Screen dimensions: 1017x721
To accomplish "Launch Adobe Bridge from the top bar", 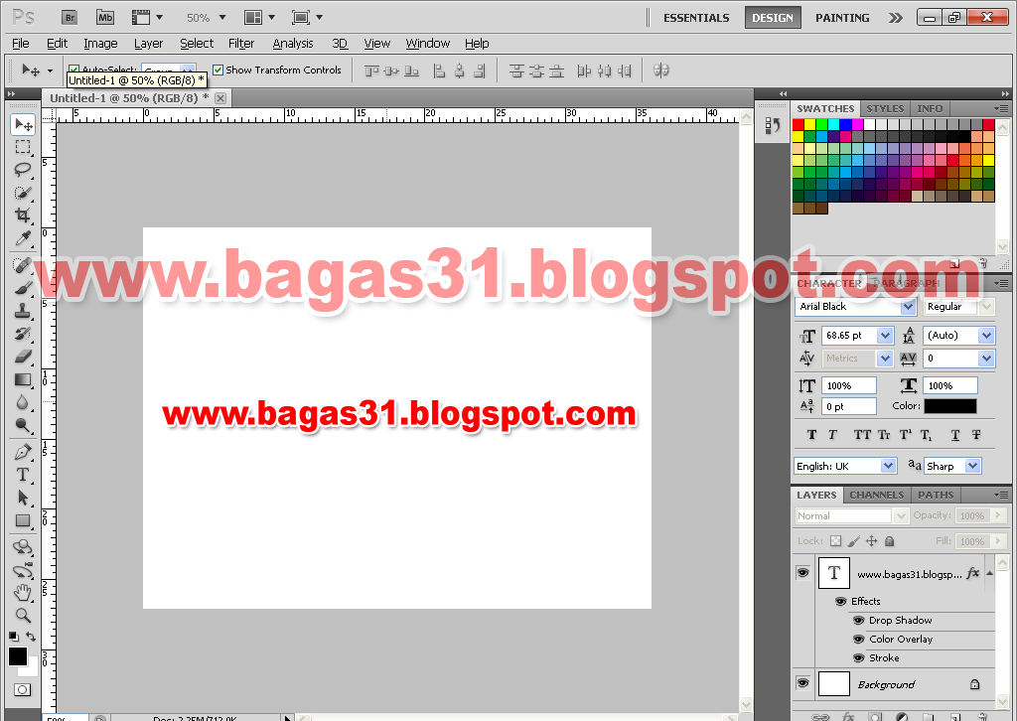I will (x=70, y=18).
